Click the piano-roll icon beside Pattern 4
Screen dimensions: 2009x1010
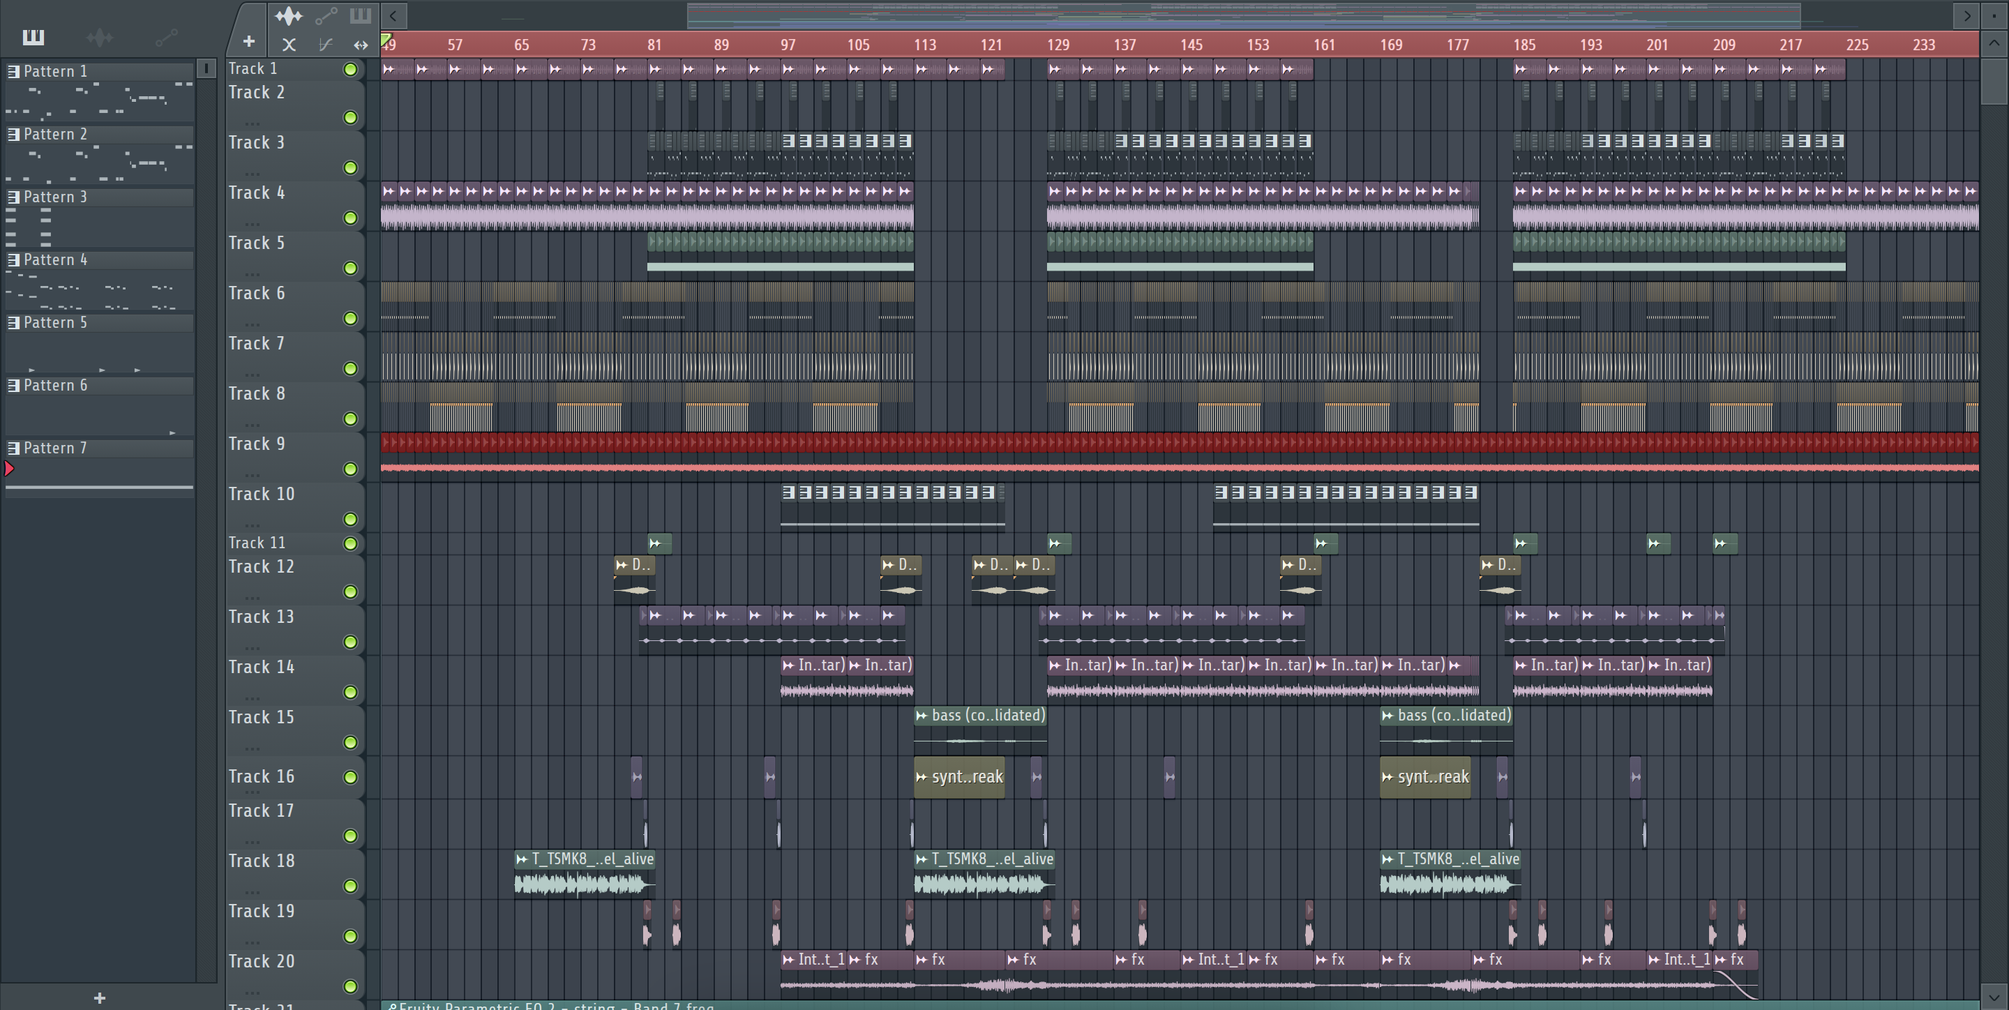tap(13, 259)
